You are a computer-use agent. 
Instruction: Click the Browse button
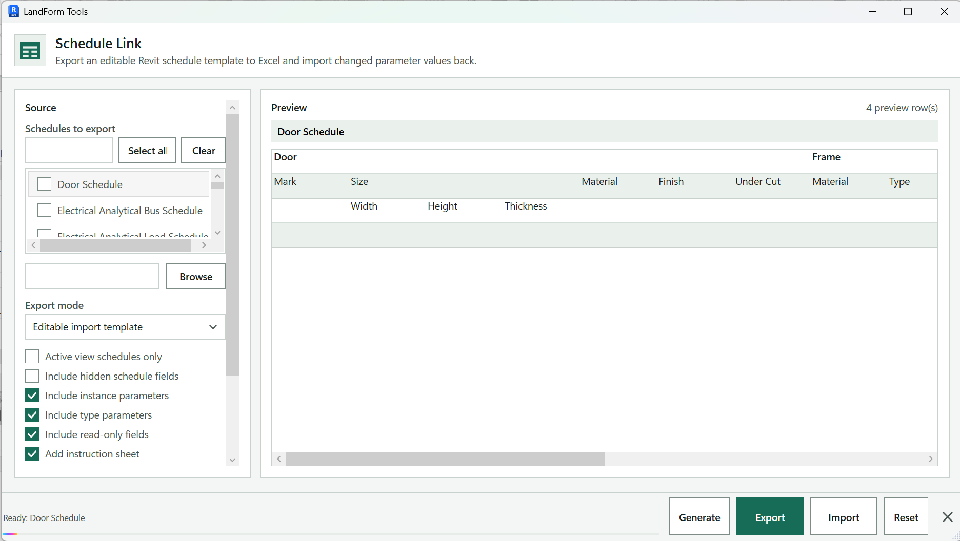[196, 276]
